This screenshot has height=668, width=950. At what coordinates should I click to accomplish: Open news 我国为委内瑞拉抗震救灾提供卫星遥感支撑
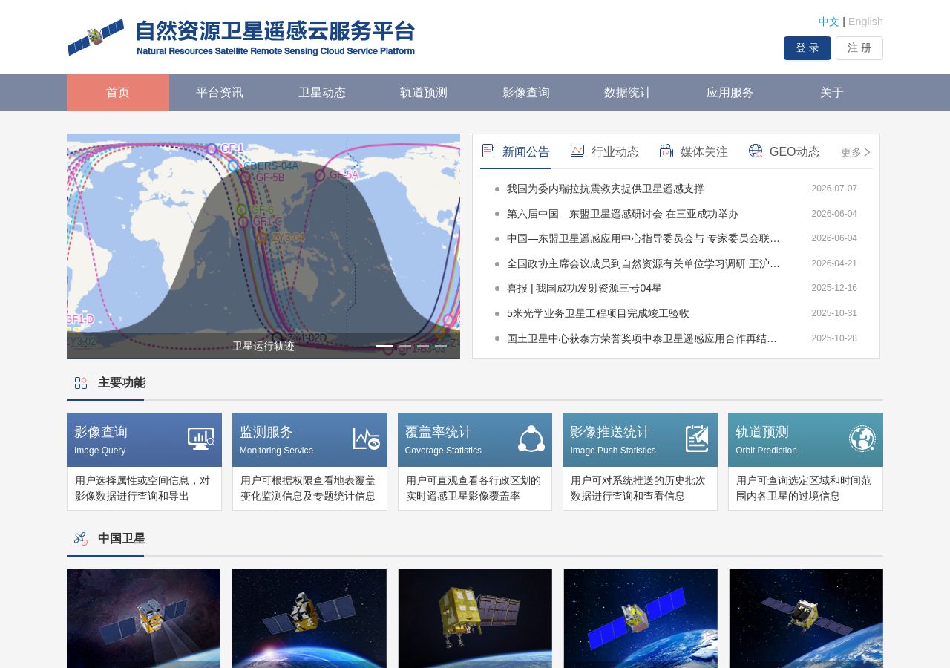[606, 189]
